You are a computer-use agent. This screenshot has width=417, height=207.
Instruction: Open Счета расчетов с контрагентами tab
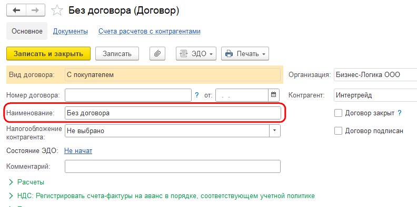pos(150,31)
